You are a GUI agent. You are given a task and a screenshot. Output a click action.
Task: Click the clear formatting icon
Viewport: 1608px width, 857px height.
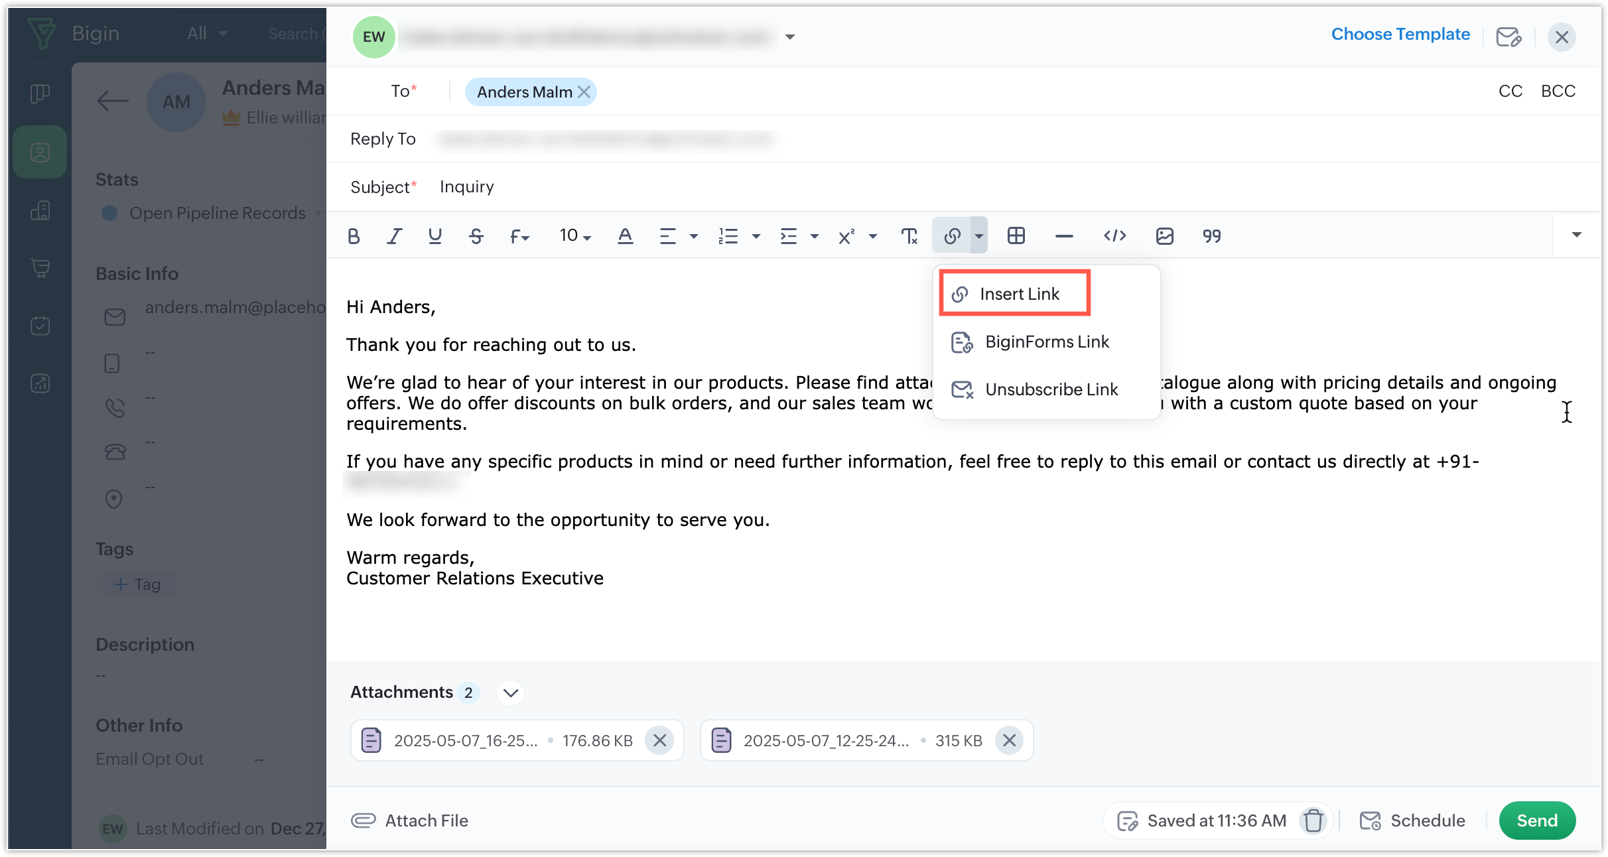click(x=909, y=236)
